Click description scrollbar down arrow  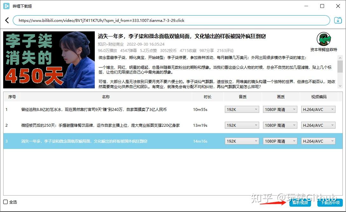tap(340, 86)
